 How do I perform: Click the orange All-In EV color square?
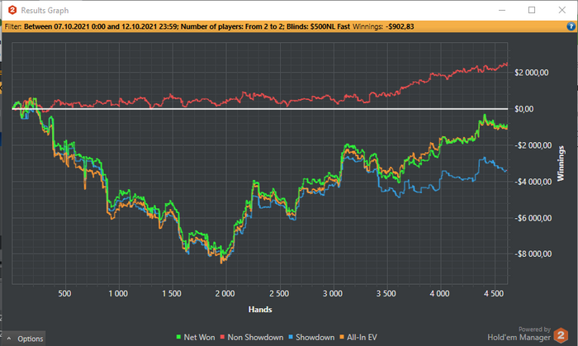342,337
